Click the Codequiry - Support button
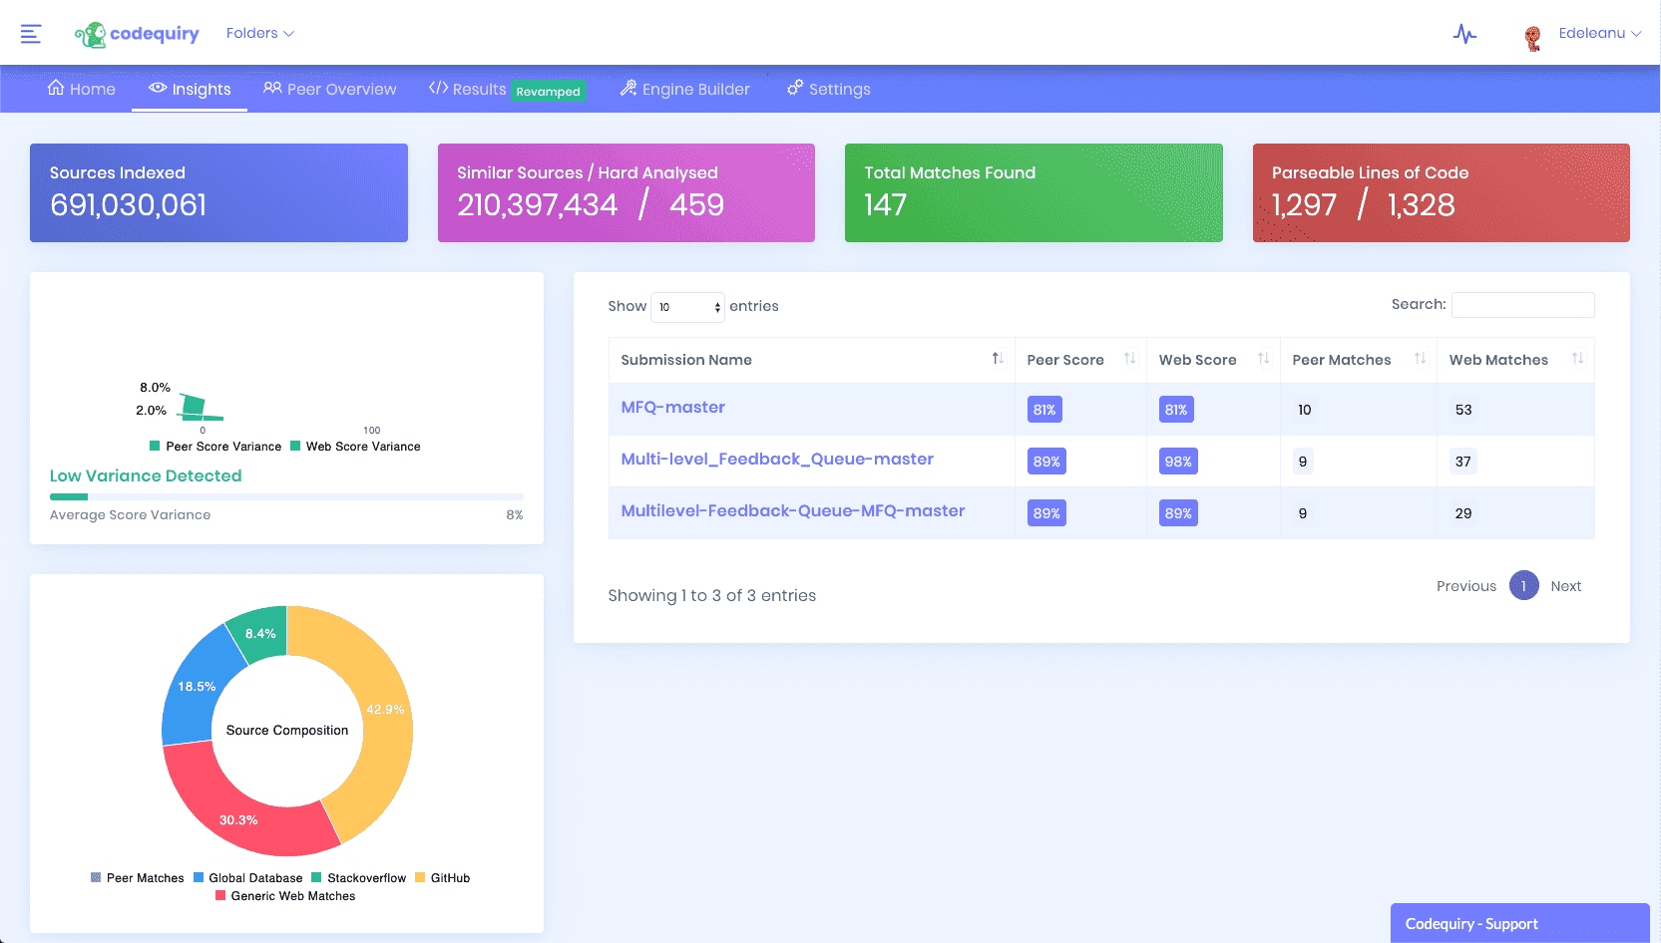Viewport: 1661px width, 943px height. (x=1519, y=923)
